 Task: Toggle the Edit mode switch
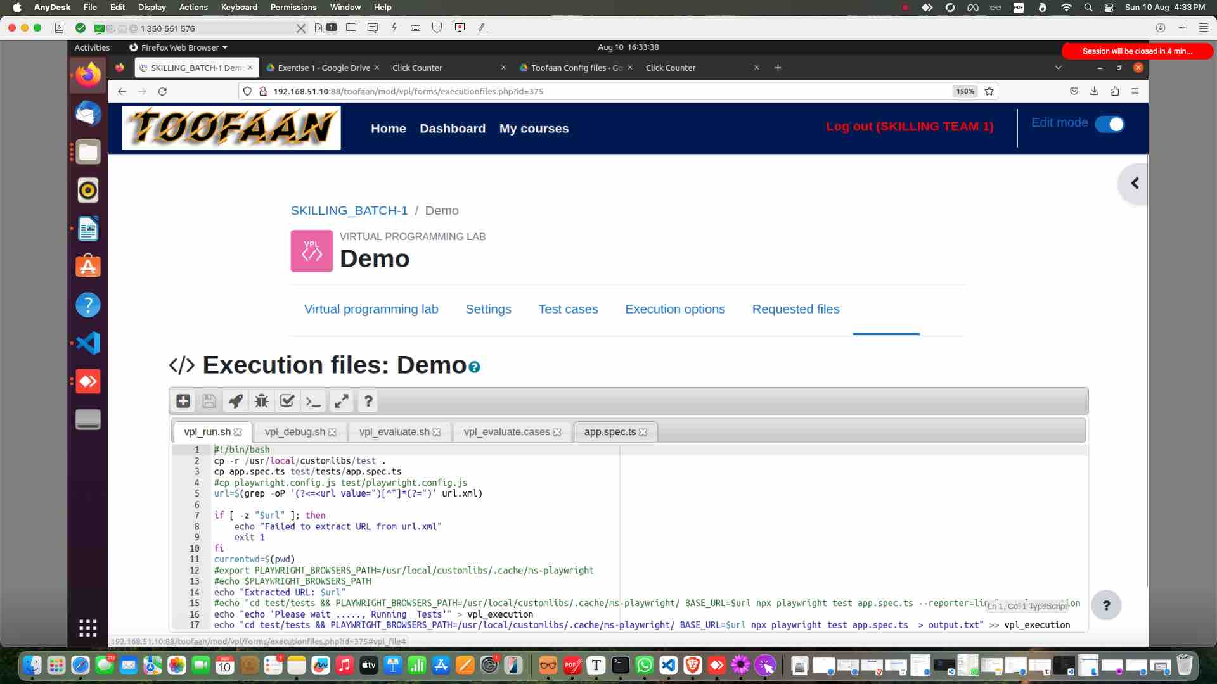coord(1109,124)
